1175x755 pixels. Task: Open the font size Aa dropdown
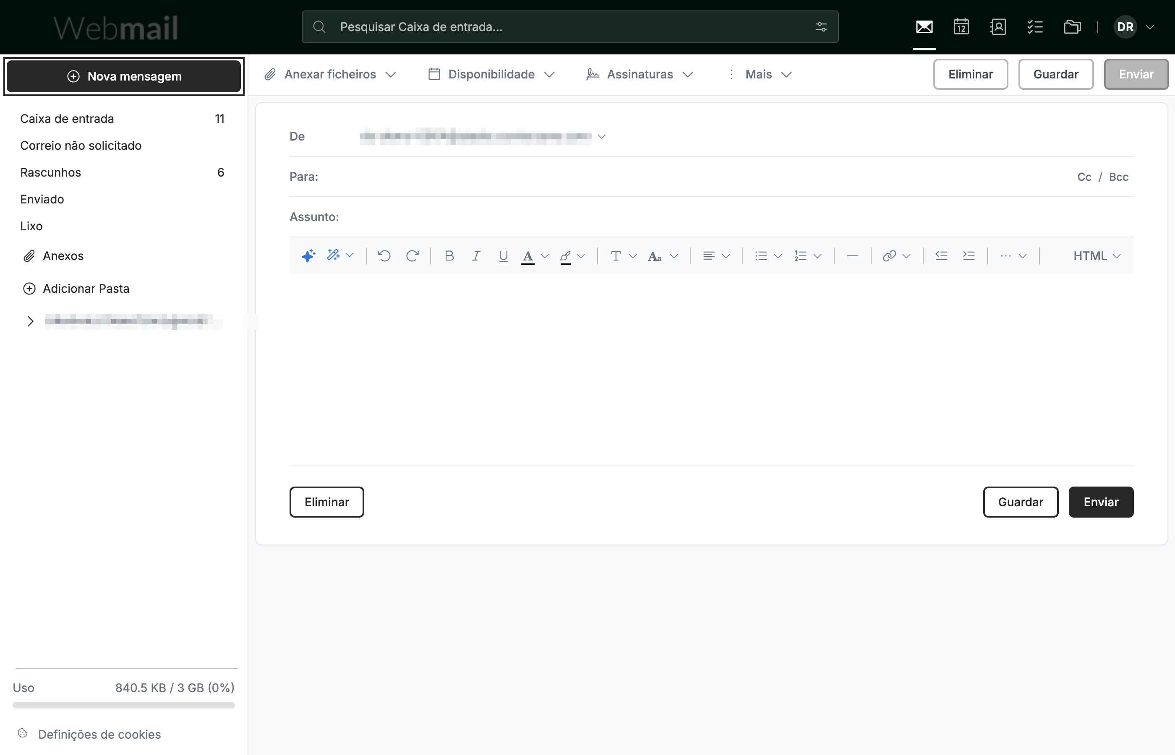pos(663,256)
